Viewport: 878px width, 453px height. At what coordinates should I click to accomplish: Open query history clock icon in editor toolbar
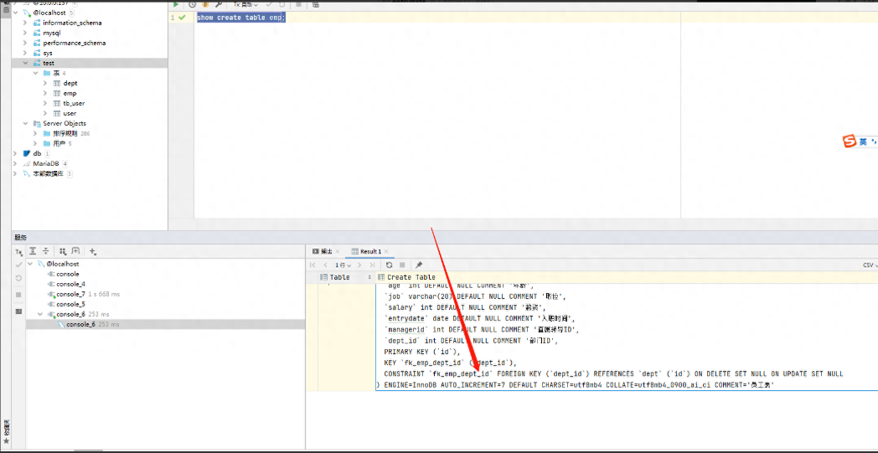pos(192,4)
